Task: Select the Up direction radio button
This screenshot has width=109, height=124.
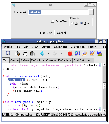Action: tap(72, 23)
